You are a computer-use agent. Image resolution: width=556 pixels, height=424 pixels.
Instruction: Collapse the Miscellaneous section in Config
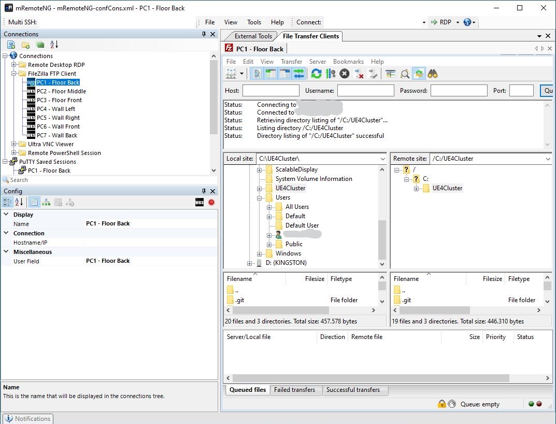(x=6, y=251)
